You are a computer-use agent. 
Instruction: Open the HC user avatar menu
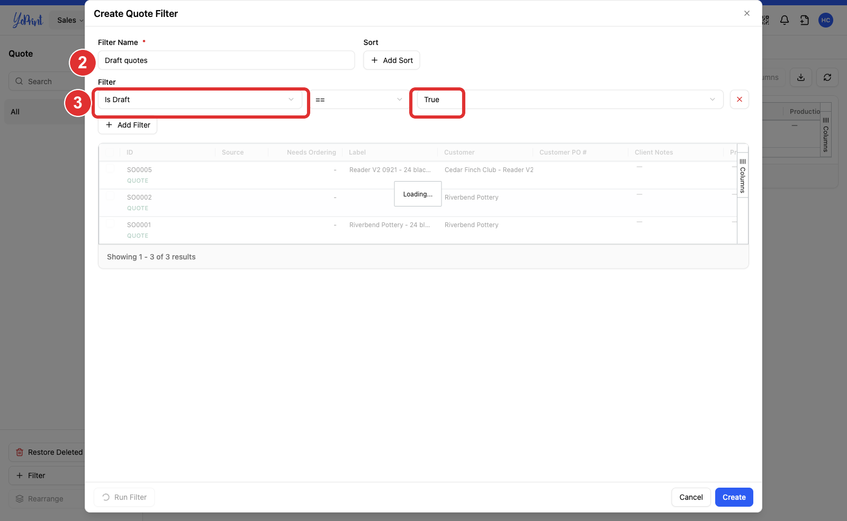pos(825,20)
